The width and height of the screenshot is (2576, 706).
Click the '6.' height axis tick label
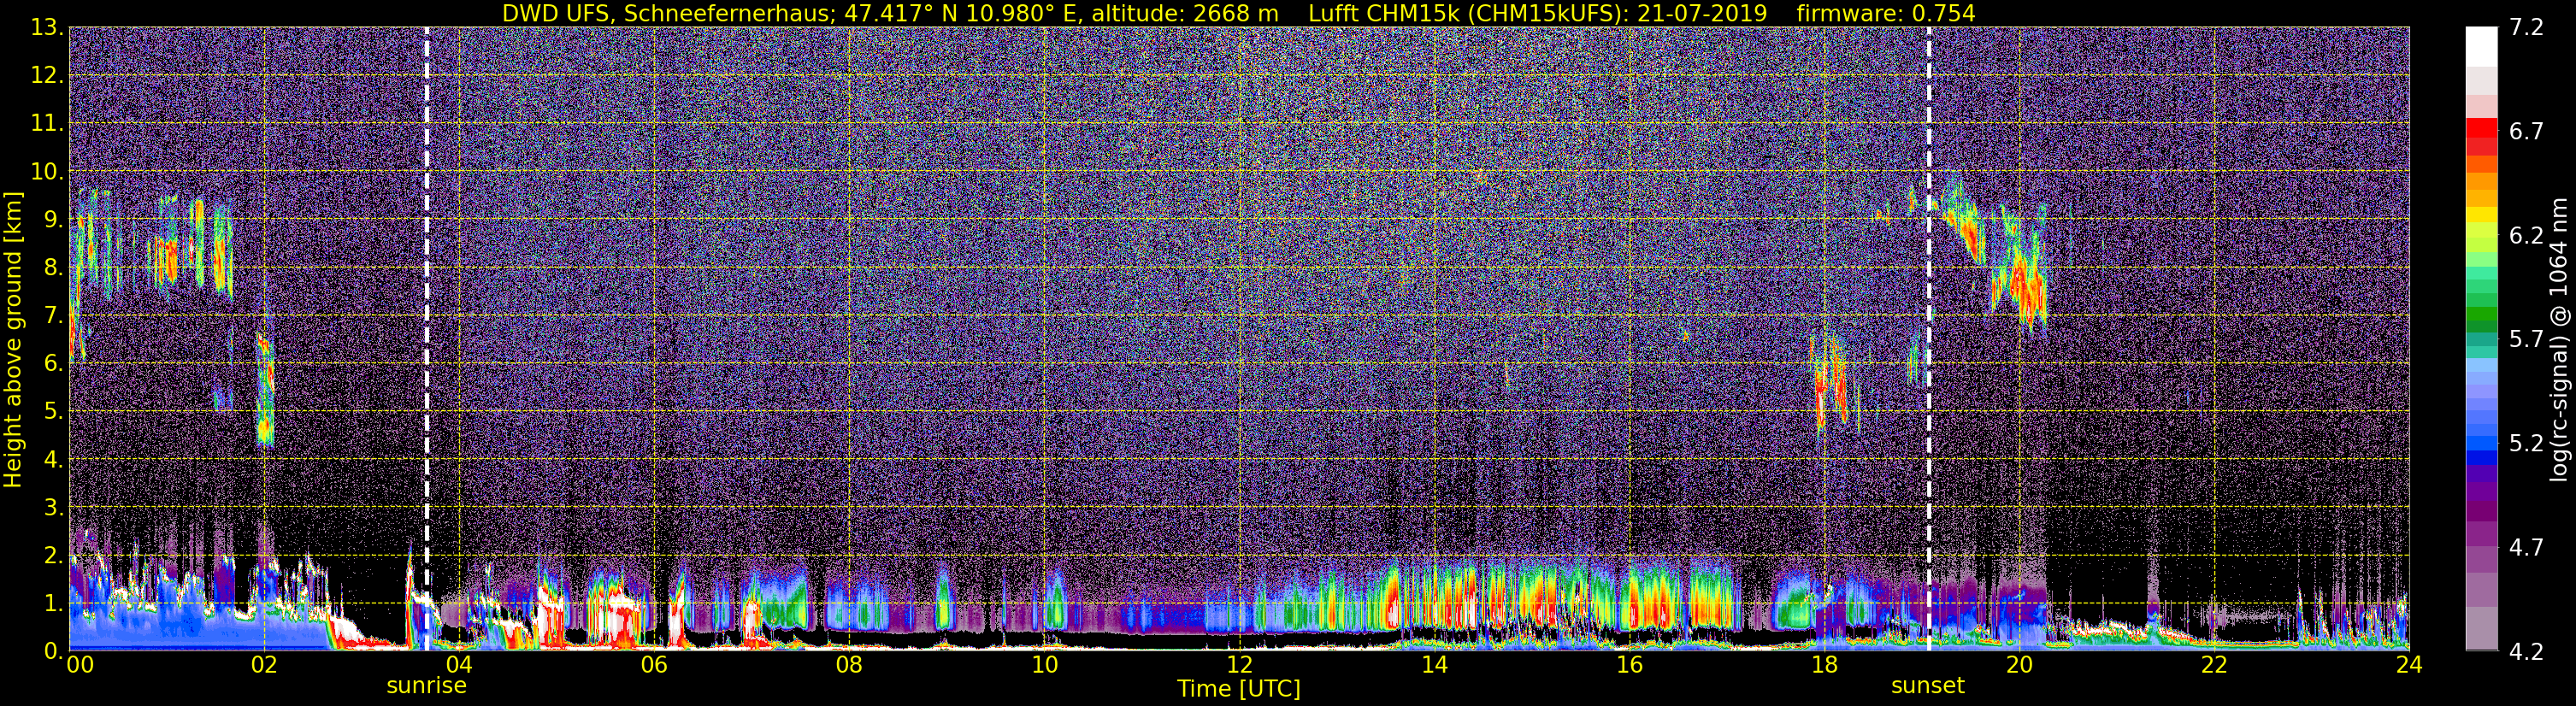(x=53, y=364)
